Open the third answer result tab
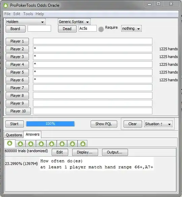 click(31, 144)
